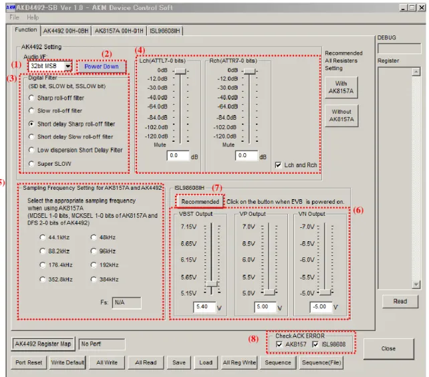Click the With AK8157A button

pos(341,88)
